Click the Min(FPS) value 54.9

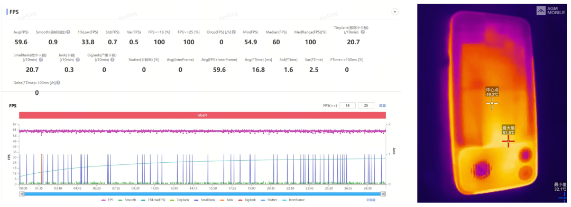coord(250,42)
